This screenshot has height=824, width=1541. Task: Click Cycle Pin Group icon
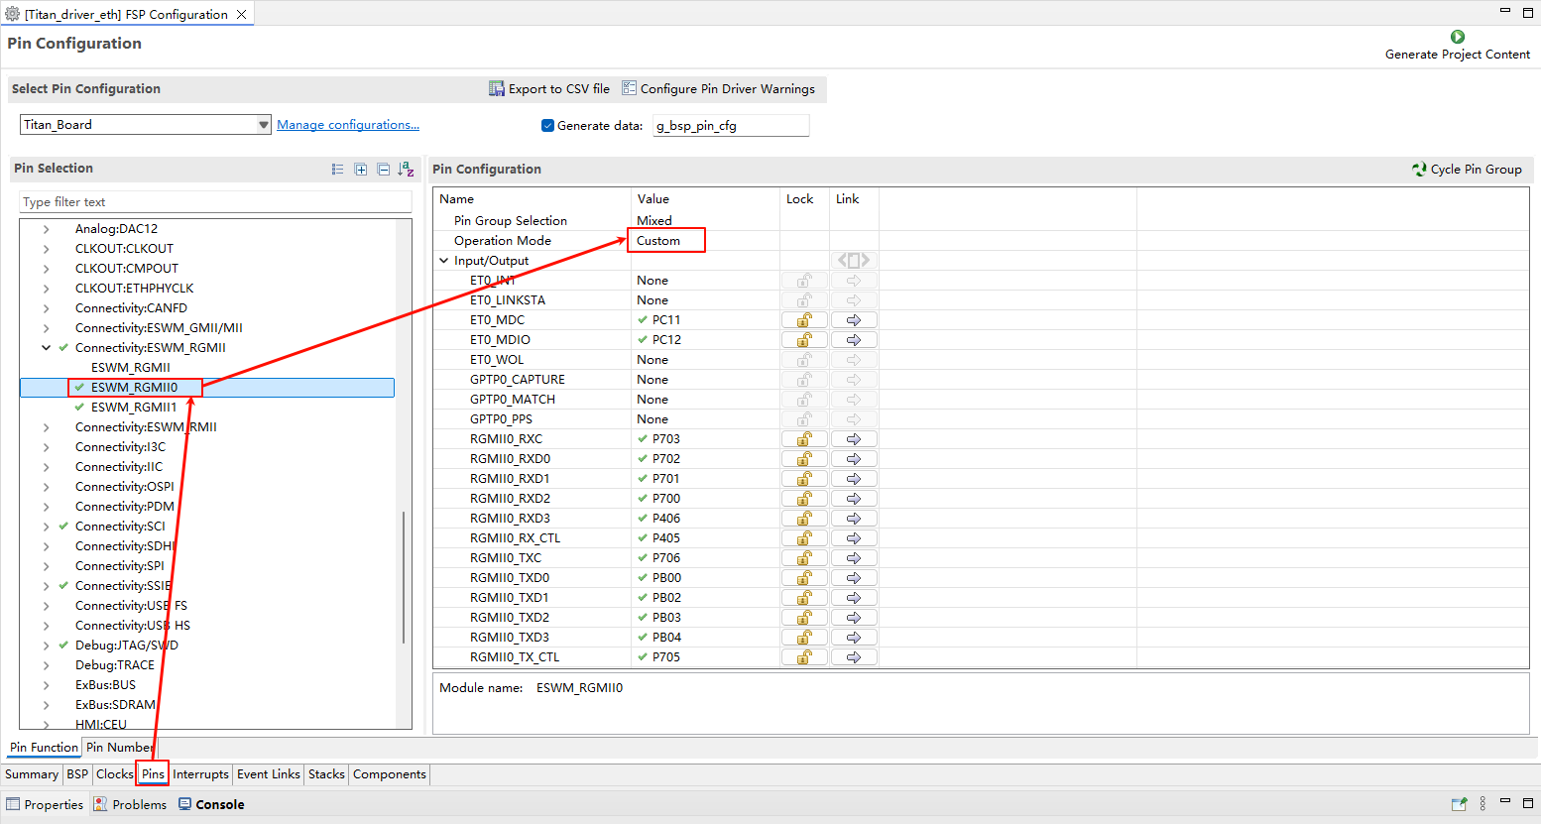[1419, 170]
